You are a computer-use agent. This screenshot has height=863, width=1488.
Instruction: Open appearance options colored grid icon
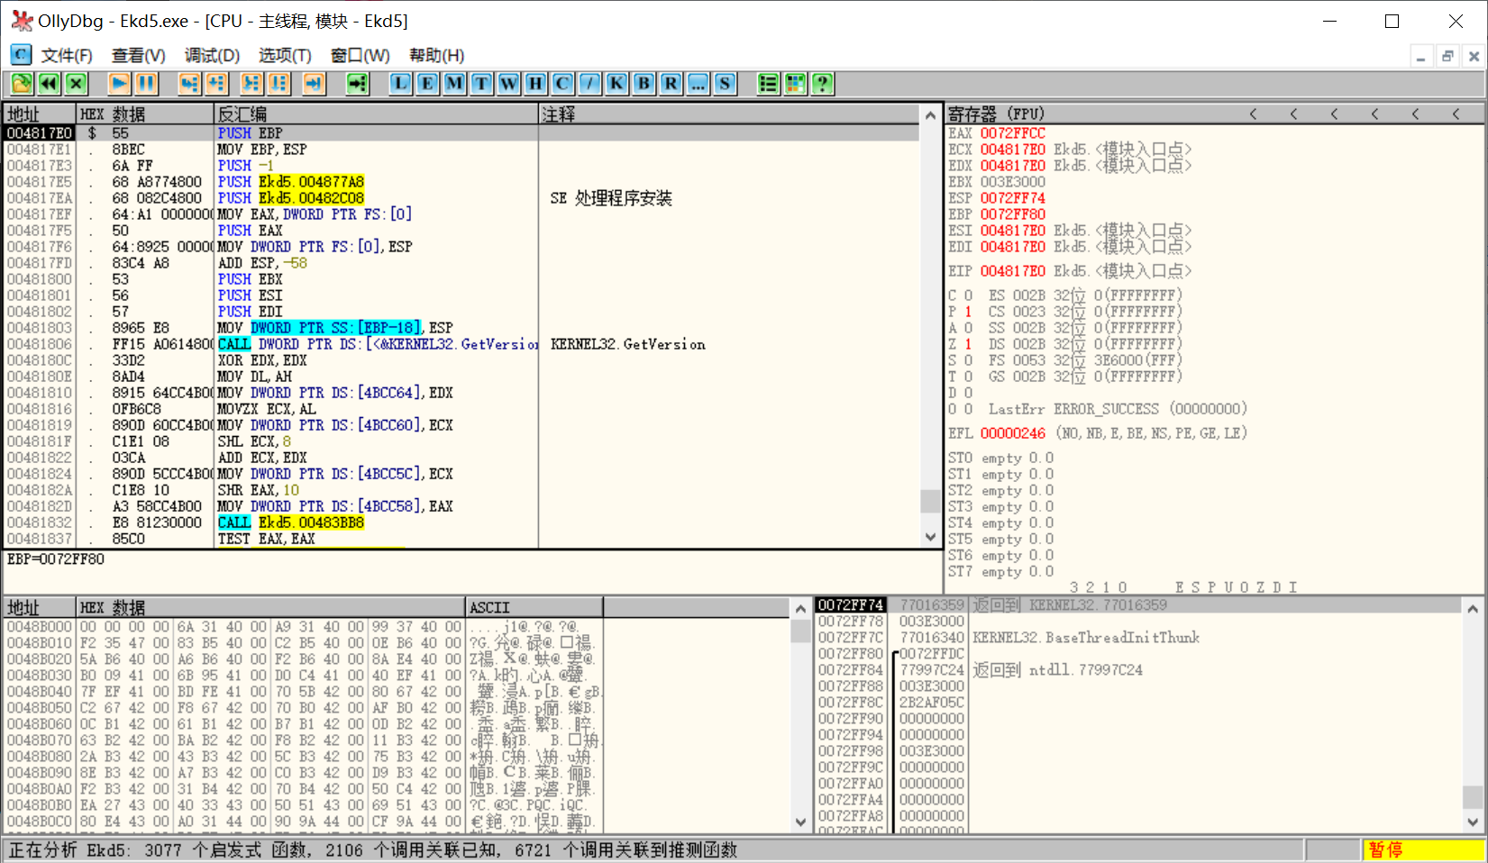795,84
